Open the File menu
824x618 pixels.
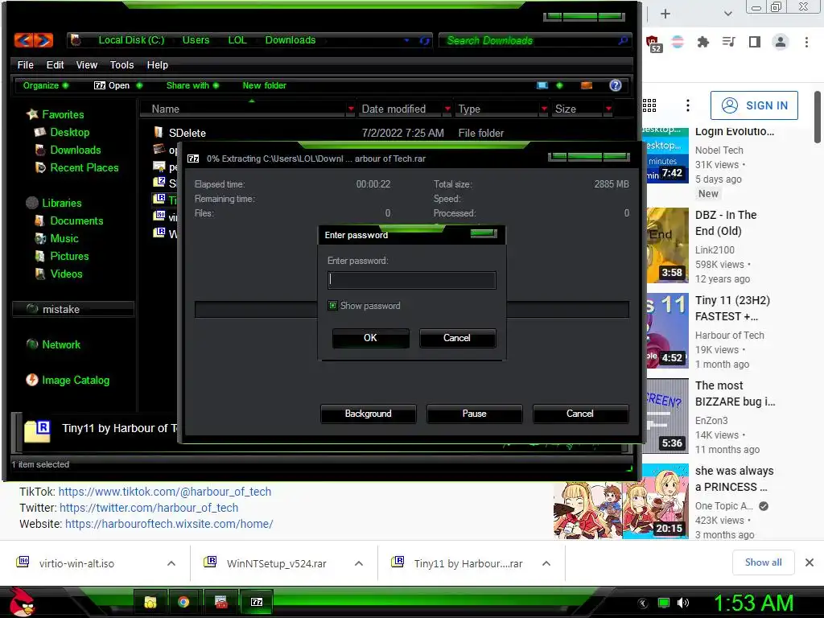(25, 64)
